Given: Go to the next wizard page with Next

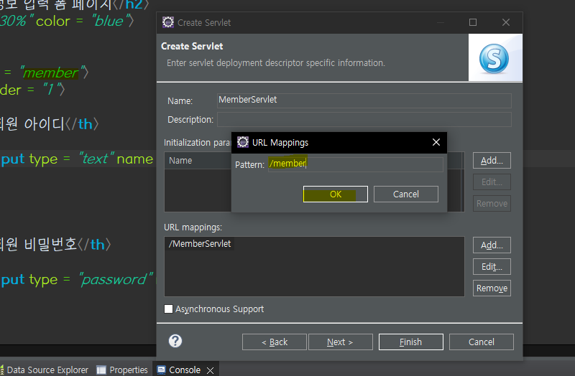Looking at the screenshot, I should pyautogui.click(x=340, y=342).
